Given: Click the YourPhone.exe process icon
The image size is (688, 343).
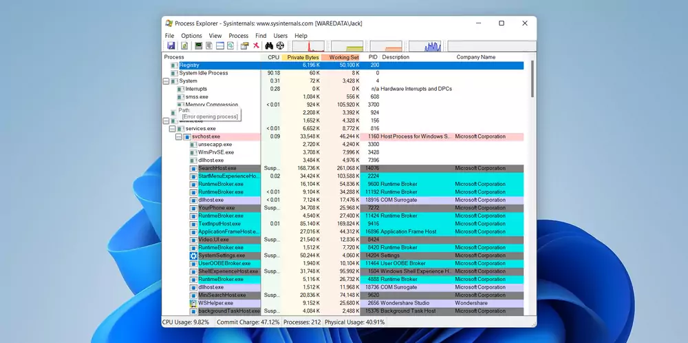Looking at the screenshot, I should pos(193,208).
